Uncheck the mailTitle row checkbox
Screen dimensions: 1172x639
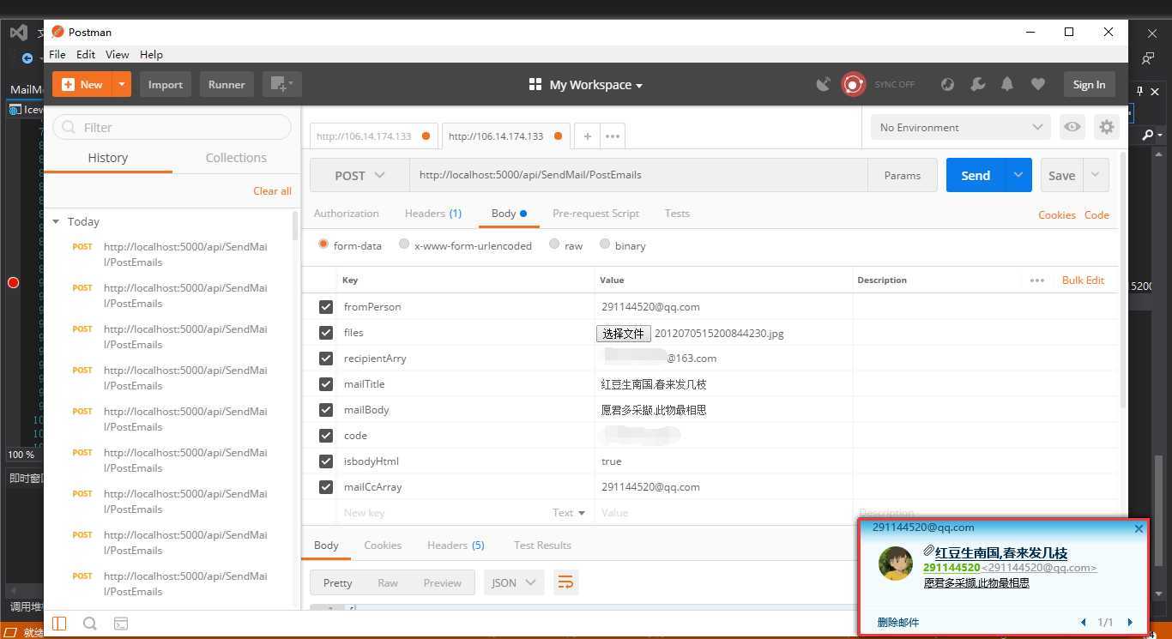pyautogui.click(x=325, y=384)
